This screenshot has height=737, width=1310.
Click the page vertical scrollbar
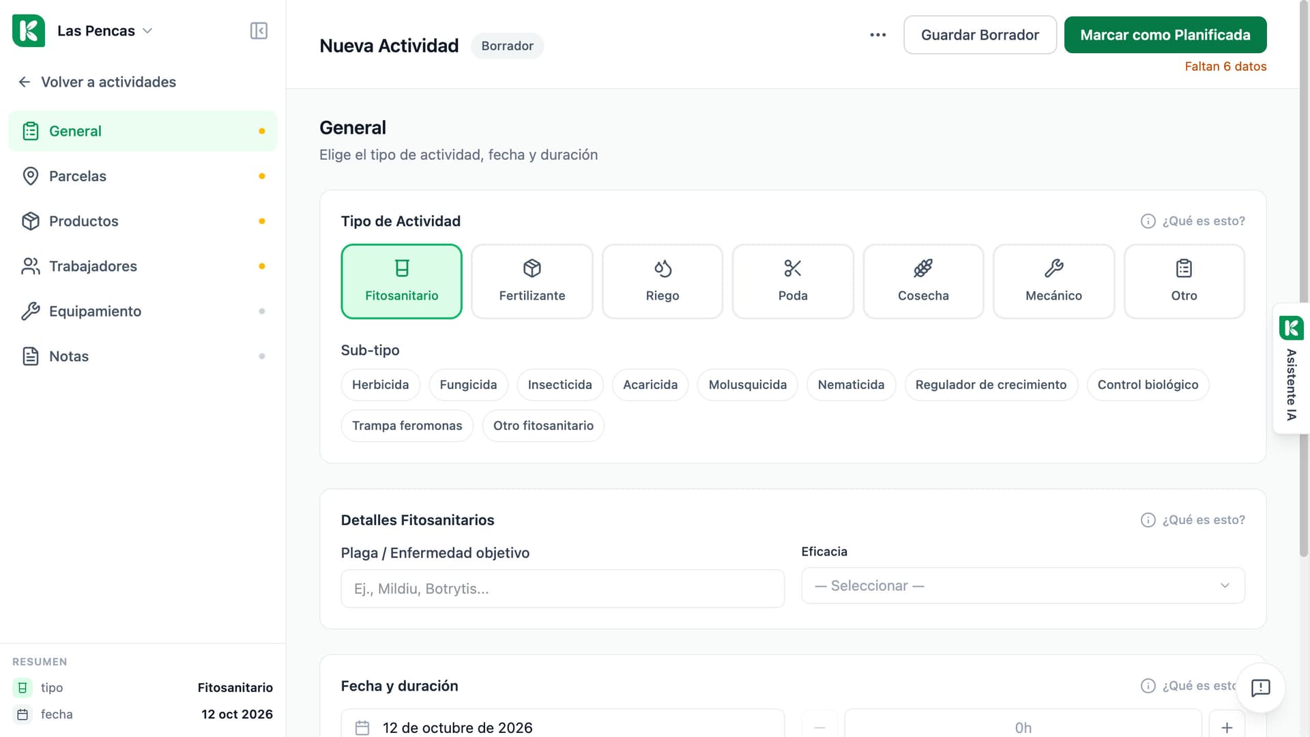tap(1305, 280)
